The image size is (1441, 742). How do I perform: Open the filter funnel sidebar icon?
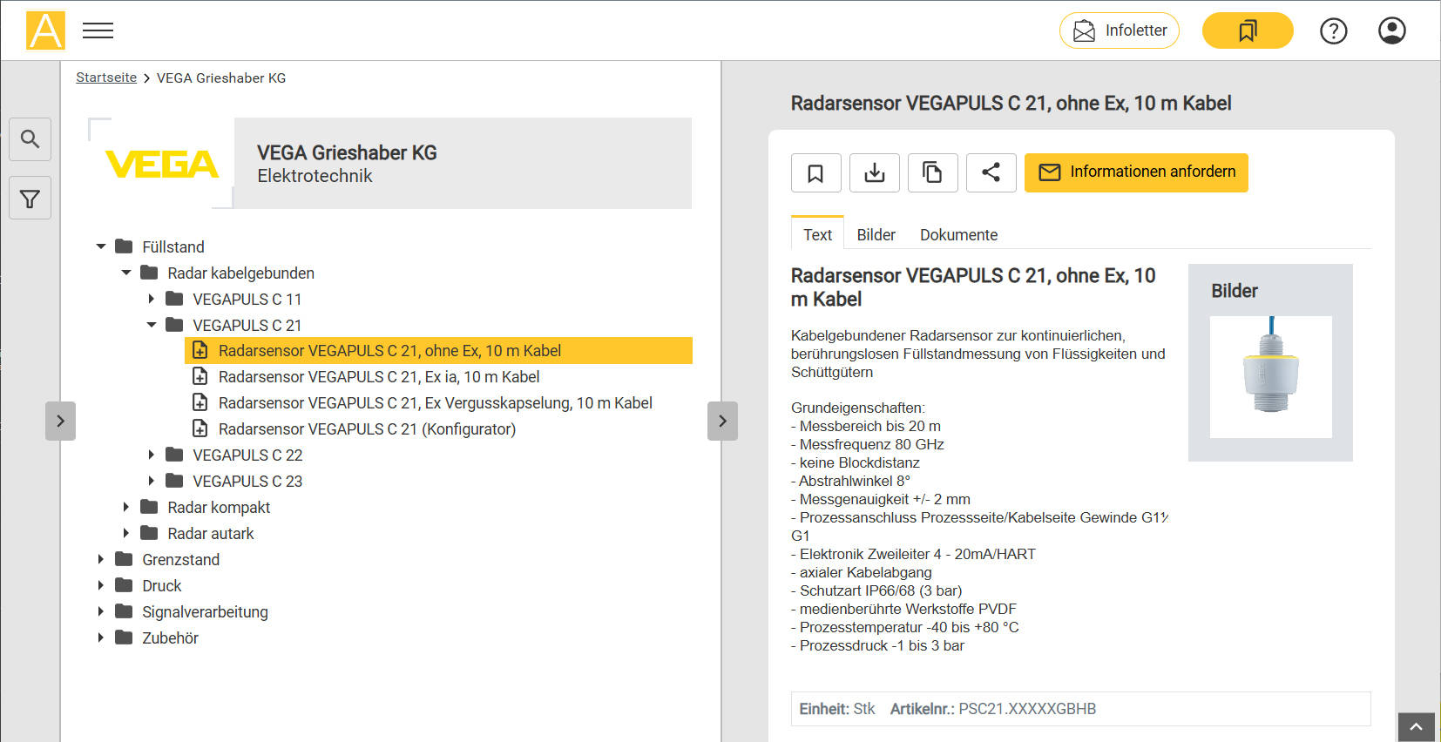pos(30,199)
